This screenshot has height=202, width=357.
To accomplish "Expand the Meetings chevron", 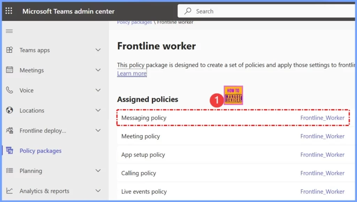I will [x=98, y=70].
